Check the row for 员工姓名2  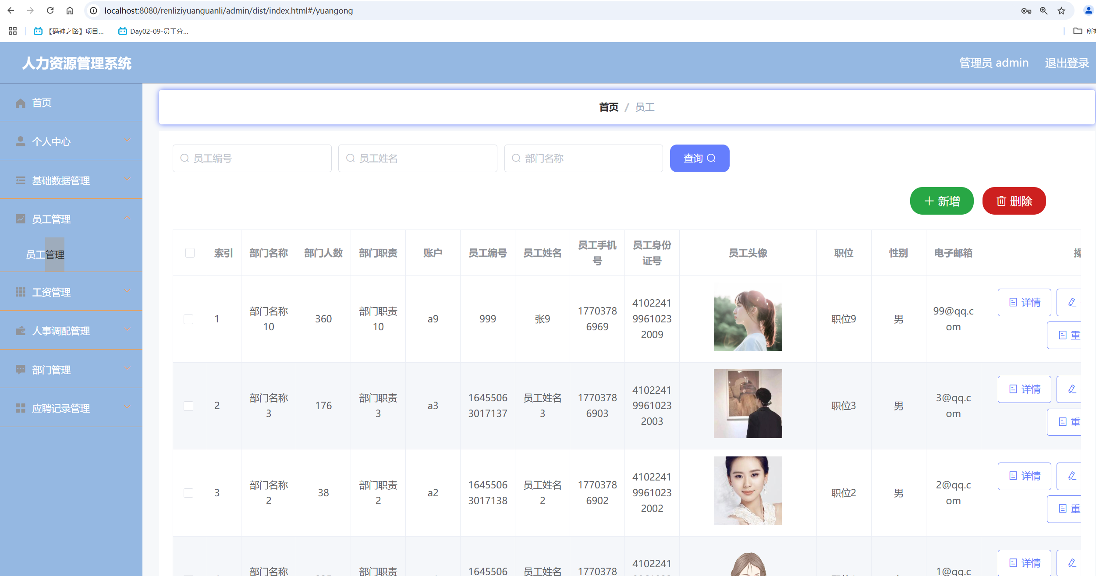tap(188, 493)
